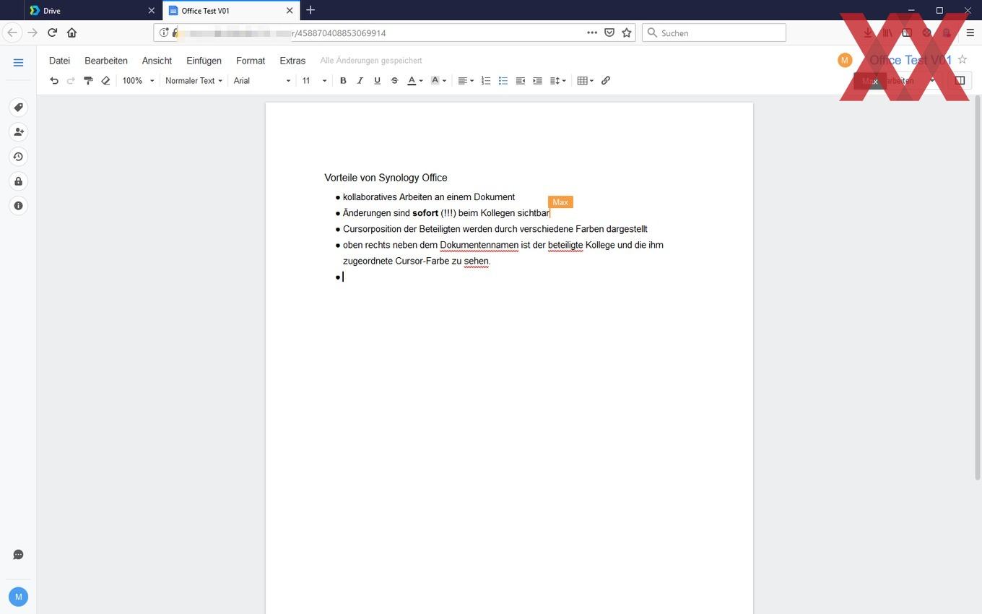The width and height of the screenshot is (982, 614).
Task: Open the Extras menu
Action: pos(292,61)
